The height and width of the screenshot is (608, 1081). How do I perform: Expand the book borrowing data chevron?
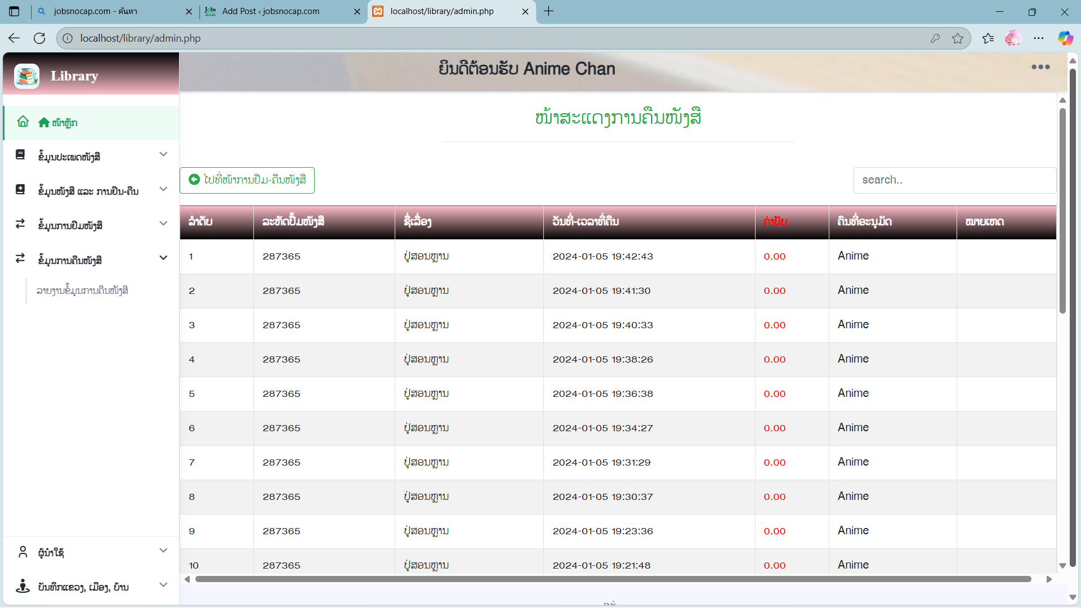(163, 223)
